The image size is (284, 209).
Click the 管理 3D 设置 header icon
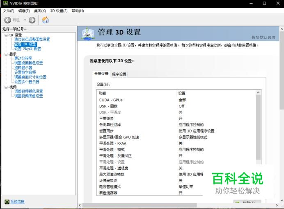[88, 34]
